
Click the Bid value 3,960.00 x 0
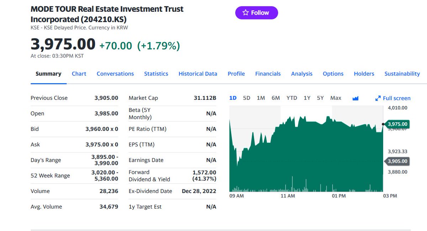pyautogui.click(x=102, y=129)
